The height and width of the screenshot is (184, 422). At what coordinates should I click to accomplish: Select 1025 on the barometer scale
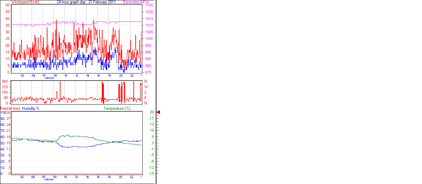(x=149, y=5)
